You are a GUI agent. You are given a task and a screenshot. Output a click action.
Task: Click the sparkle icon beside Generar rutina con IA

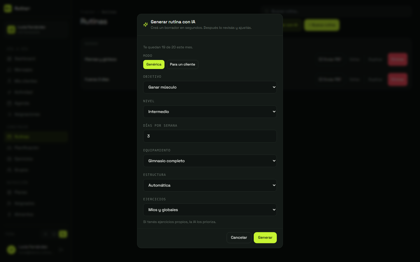point(146,25)
